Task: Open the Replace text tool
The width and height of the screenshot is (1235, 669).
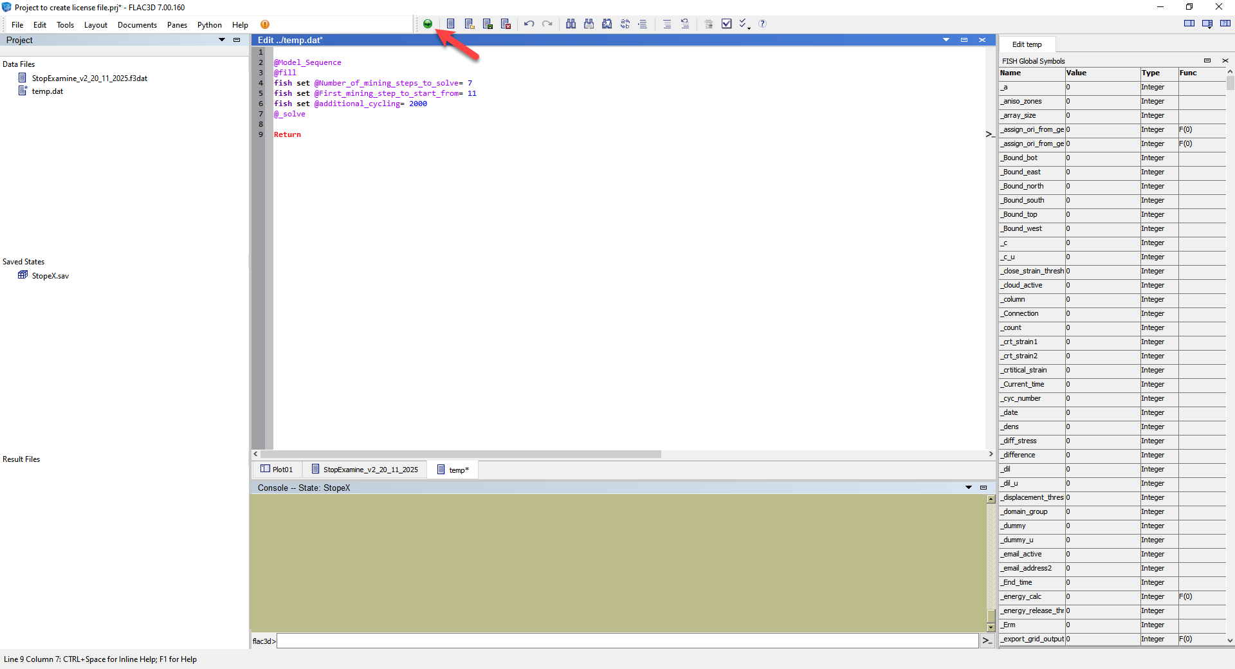Action: coord(625,24)
